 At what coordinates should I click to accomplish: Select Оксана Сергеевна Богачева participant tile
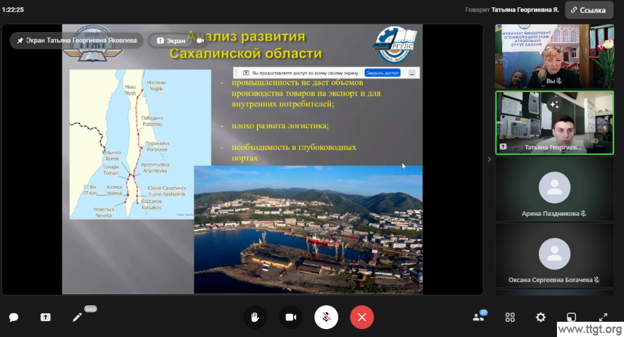[554, 255]
